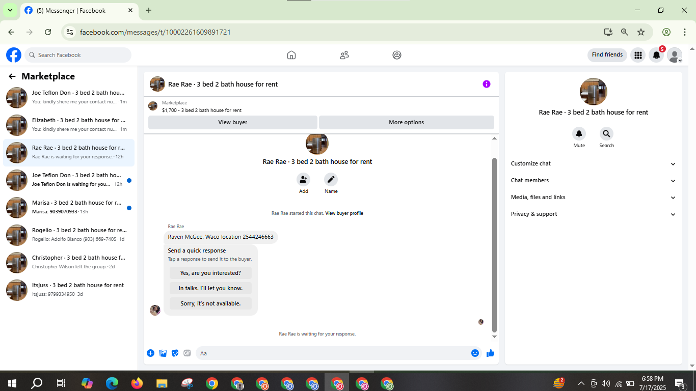Open Firefox from the taskbar

[137, 383]
